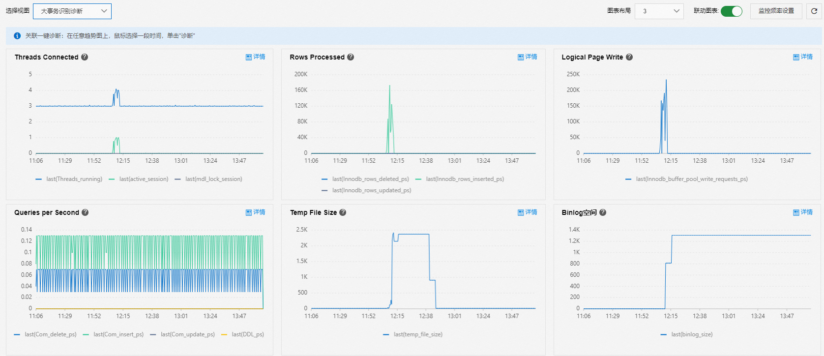Toggle last(Com_delete_ps) legend series
Screen dimensions: 824x356
point(45,334)
